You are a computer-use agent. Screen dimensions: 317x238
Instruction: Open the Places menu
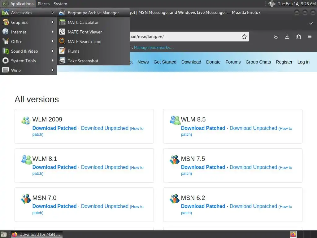(x=43, y=4)
